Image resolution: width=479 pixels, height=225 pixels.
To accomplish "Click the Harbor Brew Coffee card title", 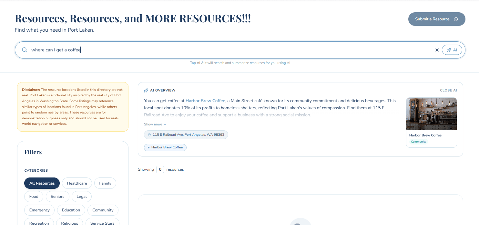I will pos(425,135).
